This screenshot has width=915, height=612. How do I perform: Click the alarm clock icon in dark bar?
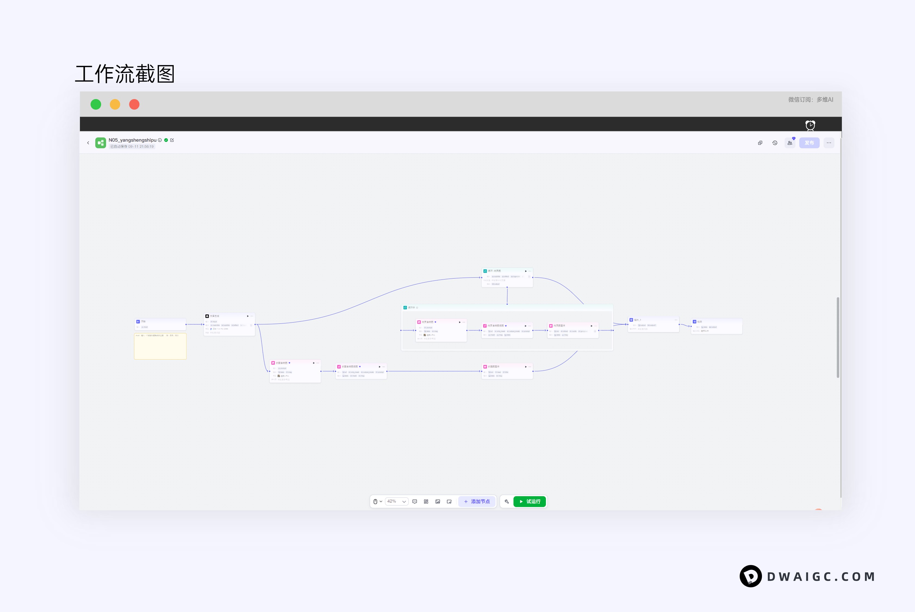point(810,125)
